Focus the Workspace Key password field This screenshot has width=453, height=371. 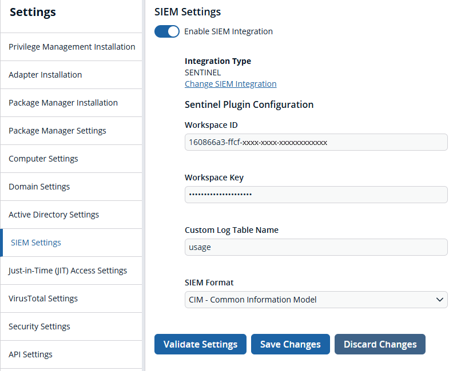[316, 195]
